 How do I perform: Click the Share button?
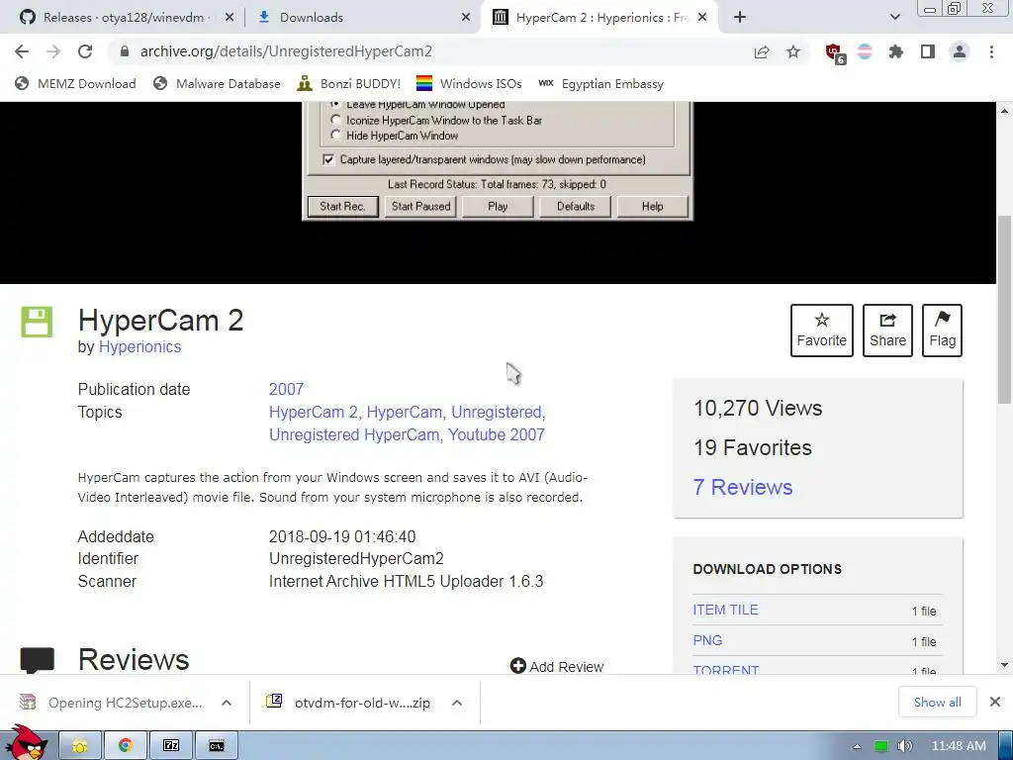[x=887, y=331]
